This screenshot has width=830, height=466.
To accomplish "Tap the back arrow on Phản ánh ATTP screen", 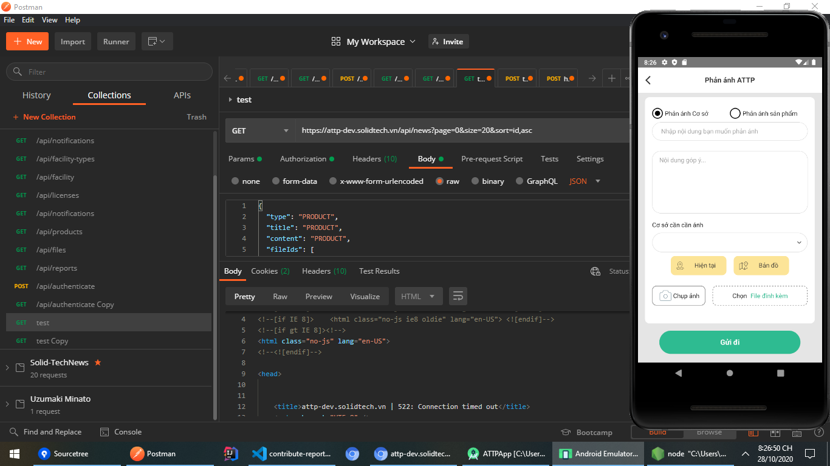I will pos(648,79).
